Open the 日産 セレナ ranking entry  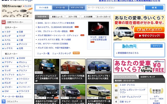[x=125, y=102]
